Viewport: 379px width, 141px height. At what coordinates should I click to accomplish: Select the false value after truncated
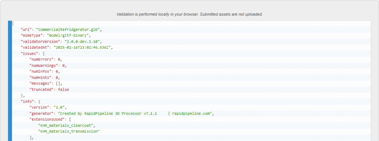pos(63,89)
